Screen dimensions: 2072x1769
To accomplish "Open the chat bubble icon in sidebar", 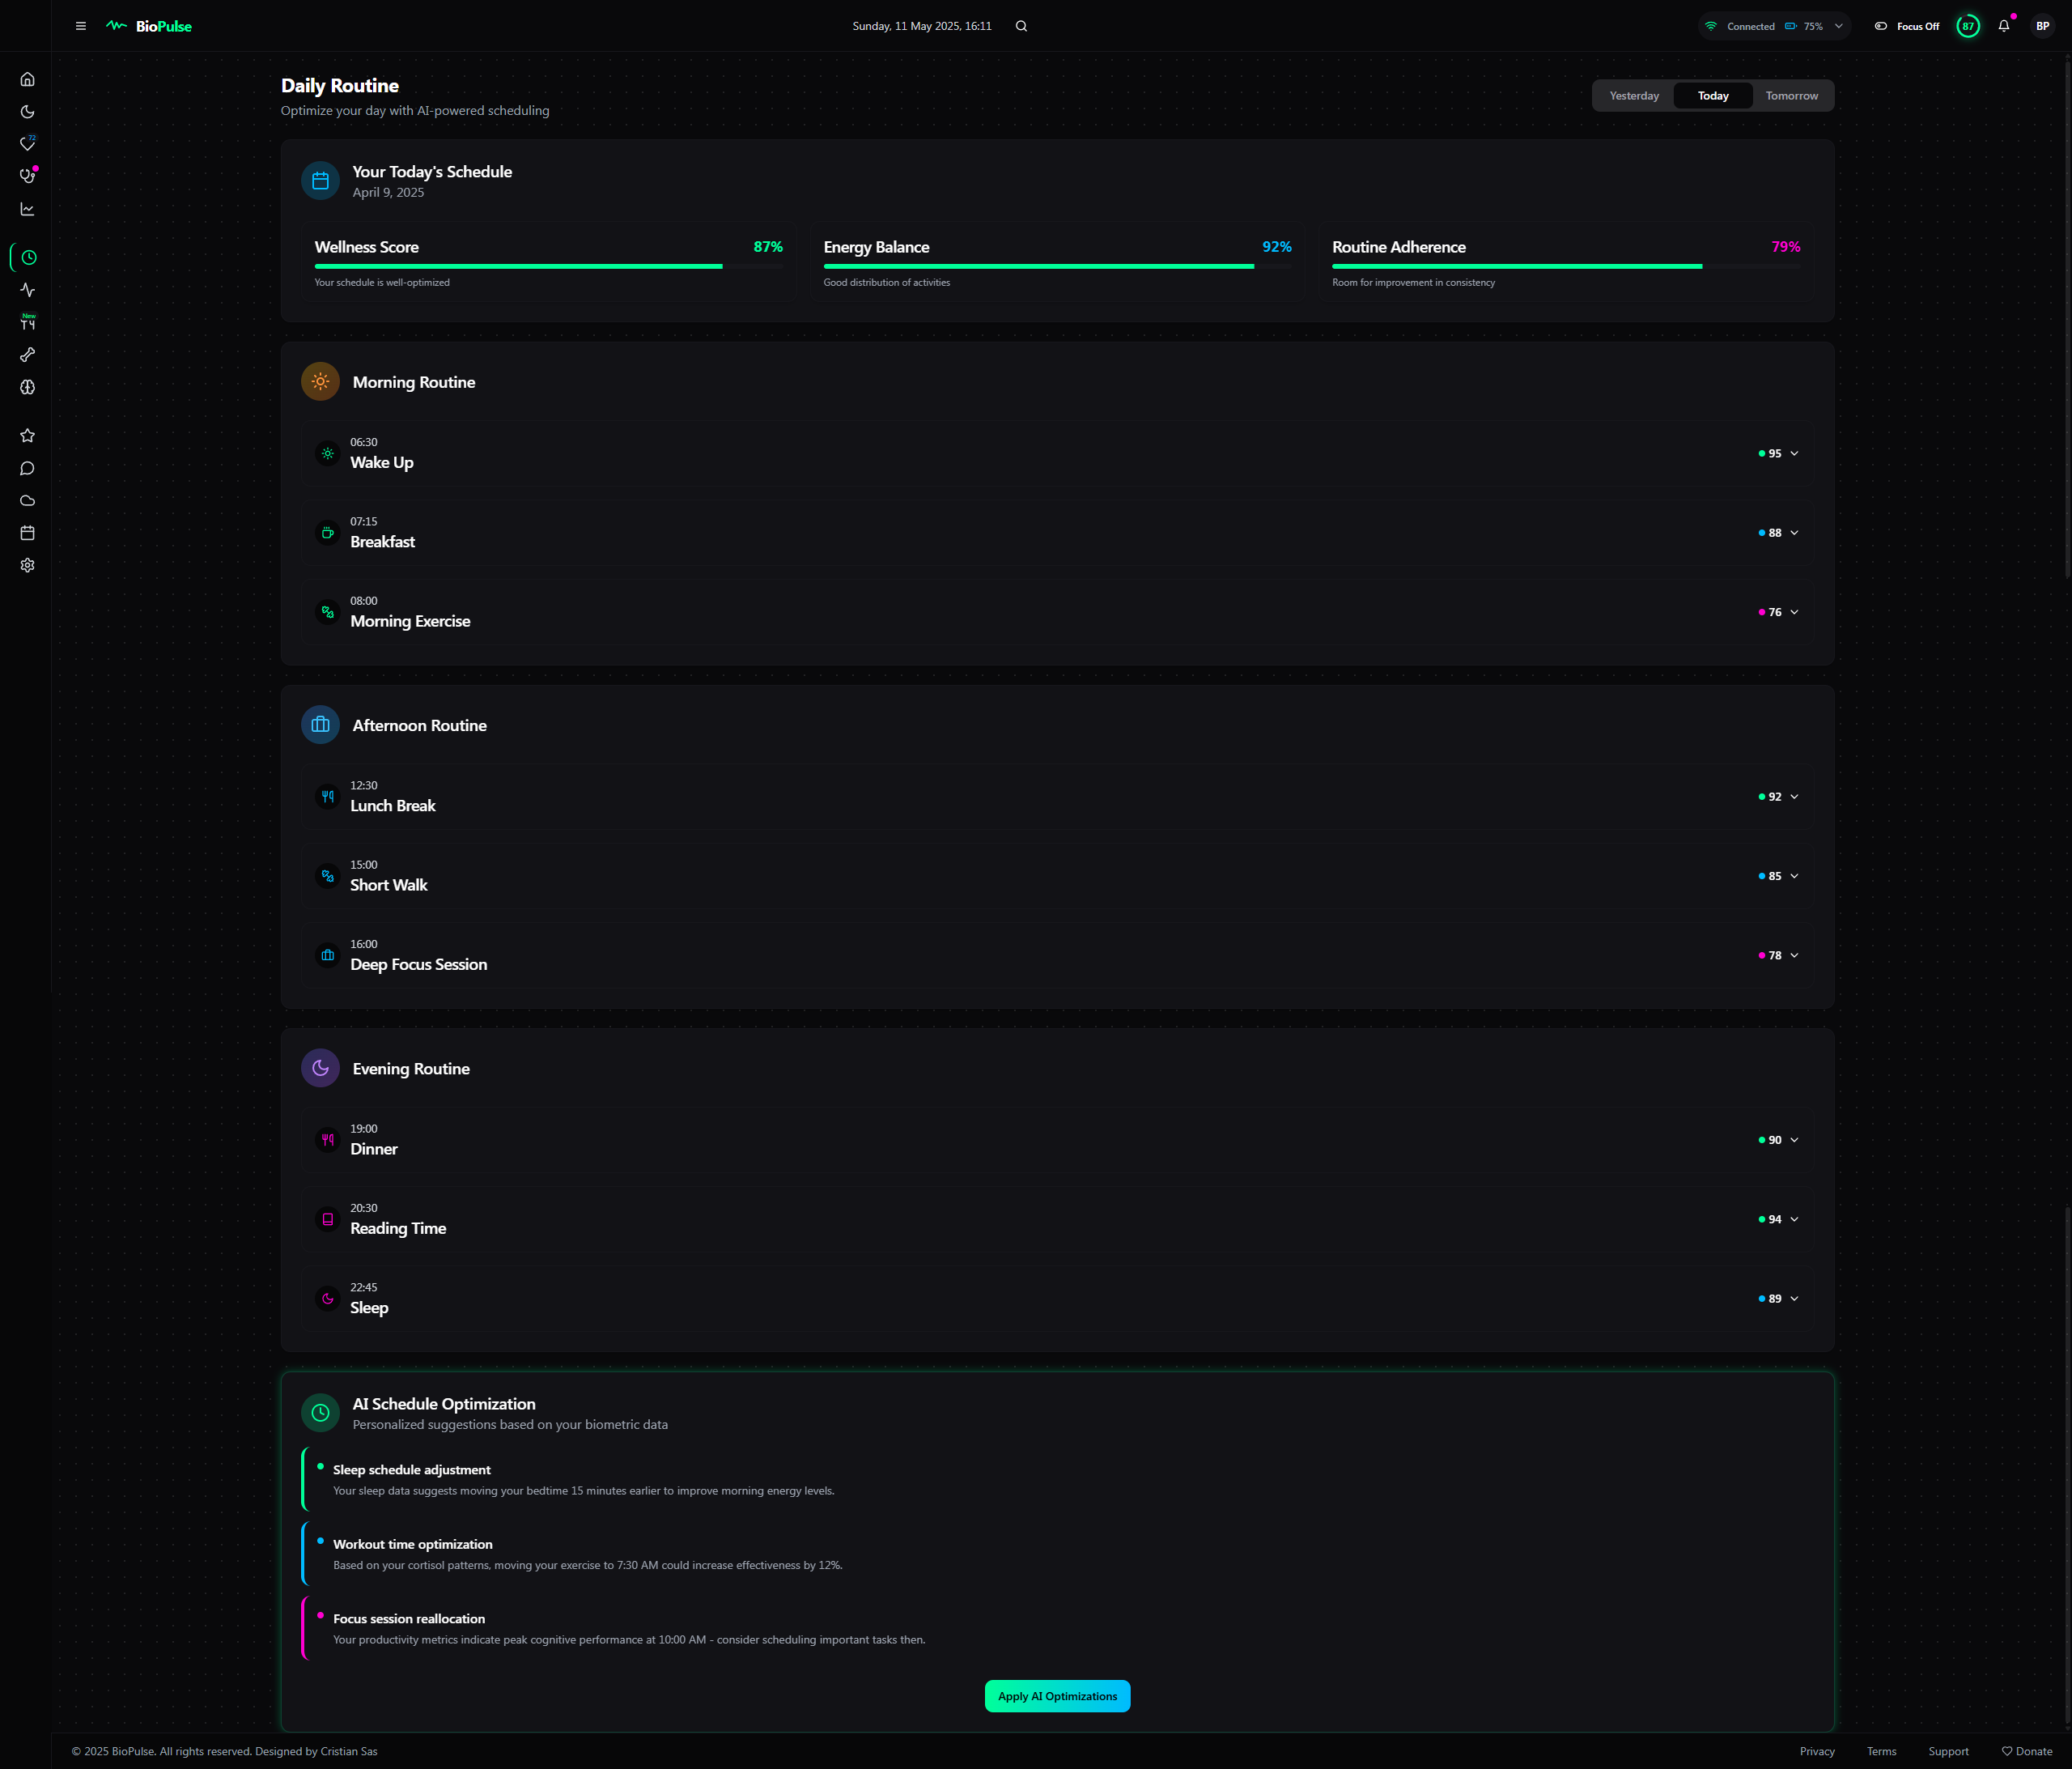I will [28, 468].
